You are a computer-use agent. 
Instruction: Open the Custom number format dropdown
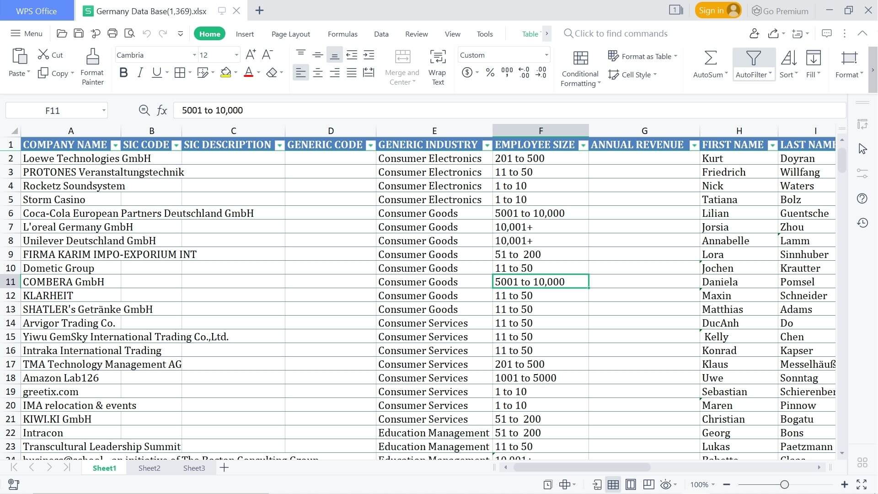tap(546, 55)
